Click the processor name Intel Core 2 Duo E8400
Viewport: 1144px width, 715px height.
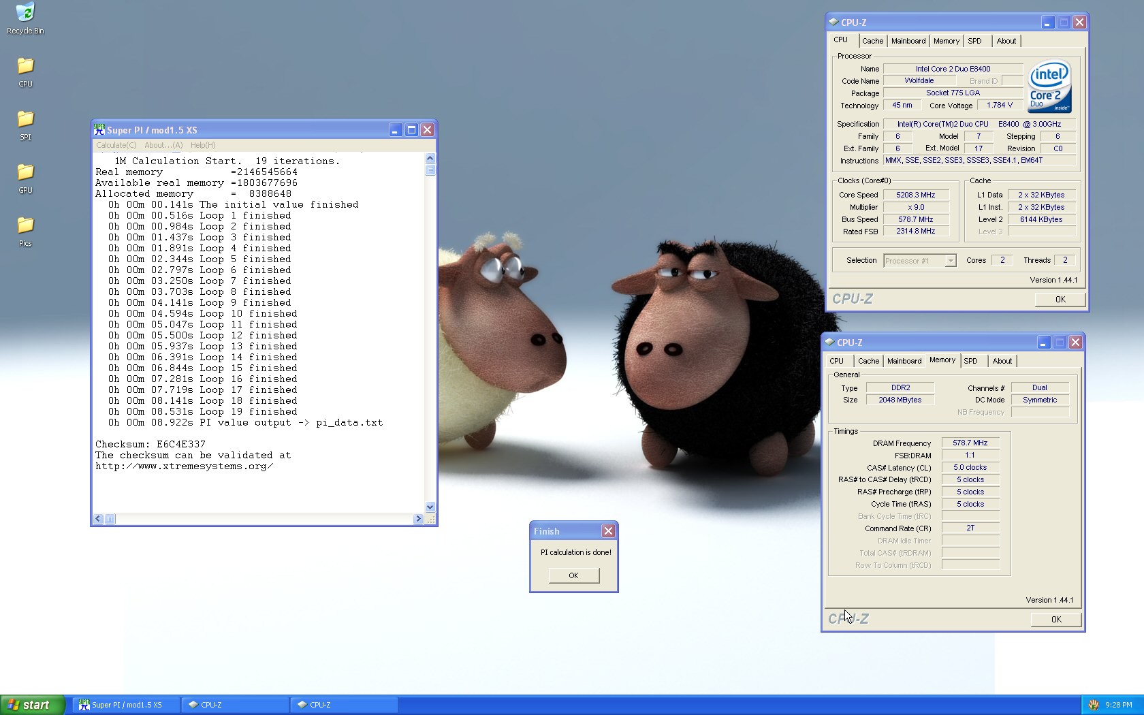pyautogui.click(x=953, y=69)
